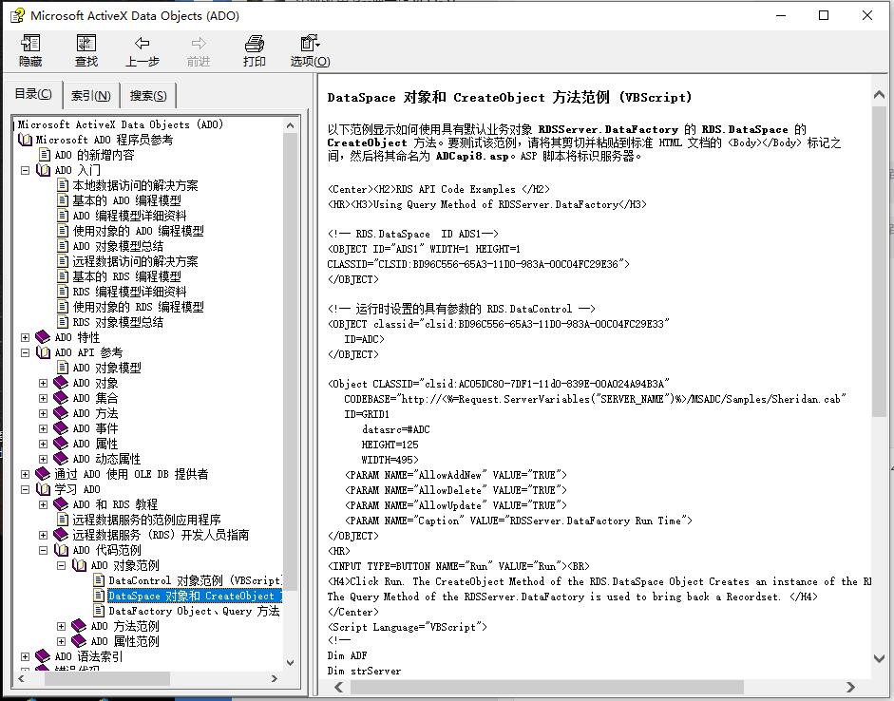This screenshot has width=894, height=701.
Task: Click the page icon beside 远程数据服务的范例应用程序
Action: (x=63, y=520)
